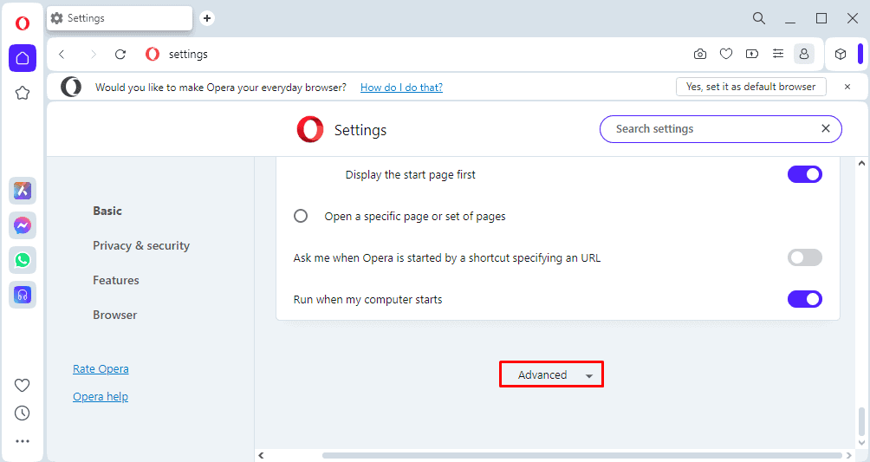This screenshot has width=870, height=462.
Task: Select Open a specific page or set of pages
Action: click(x=301, y=216)
